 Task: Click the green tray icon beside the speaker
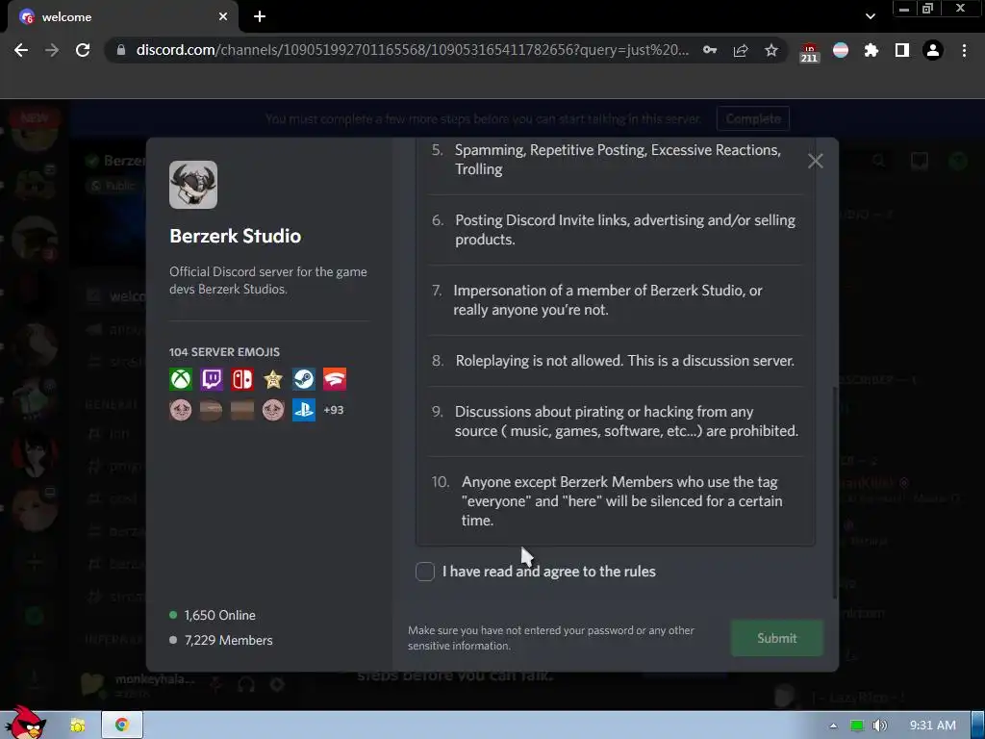pos(857,726)
